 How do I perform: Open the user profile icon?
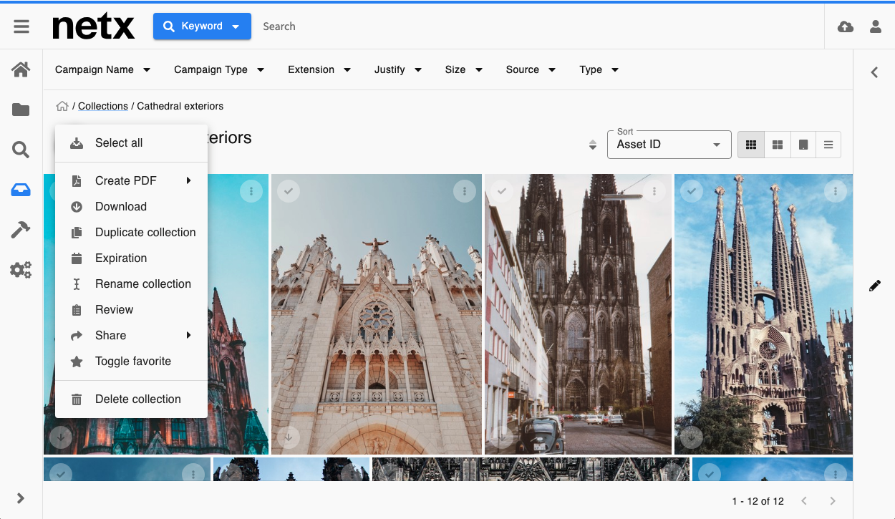[875, 26]
